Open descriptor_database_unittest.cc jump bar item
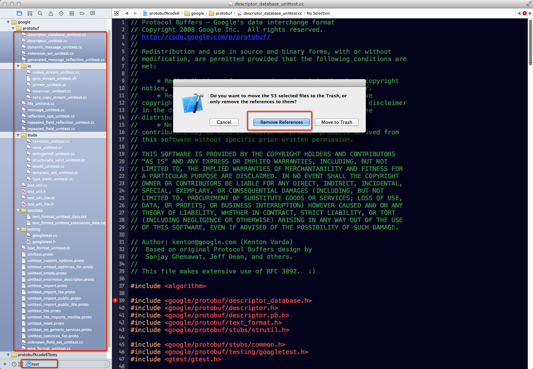533x369 pixels. tap(269, 13)
